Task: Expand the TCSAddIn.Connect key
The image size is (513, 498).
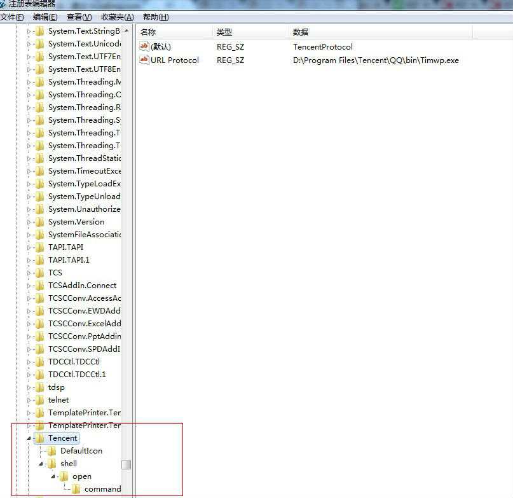Action: pos(29,286)
